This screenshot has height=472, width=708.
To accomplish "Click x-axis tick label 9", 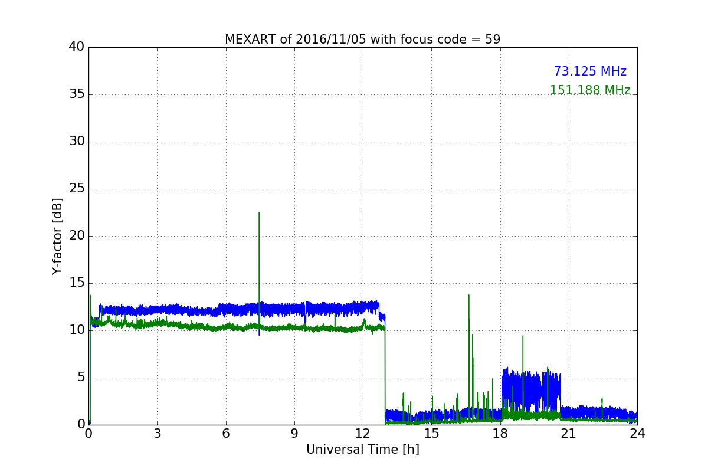I will 294,434.
